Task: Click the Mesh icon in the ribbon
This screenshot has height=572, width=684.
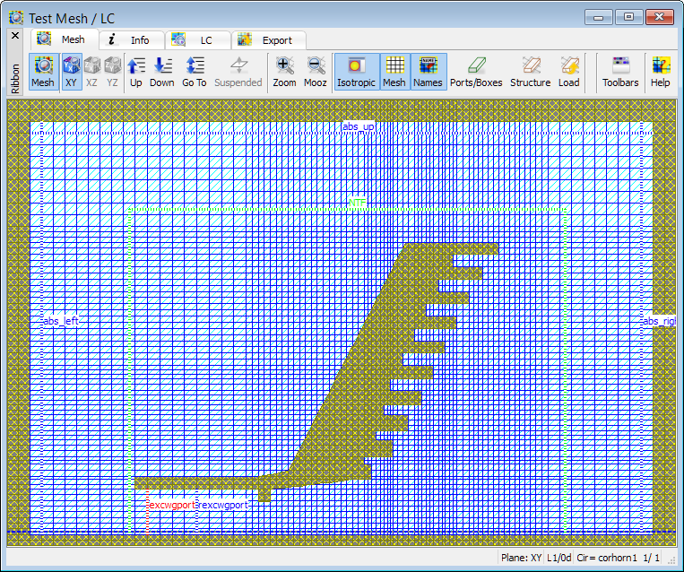Action: coord(43,72)
